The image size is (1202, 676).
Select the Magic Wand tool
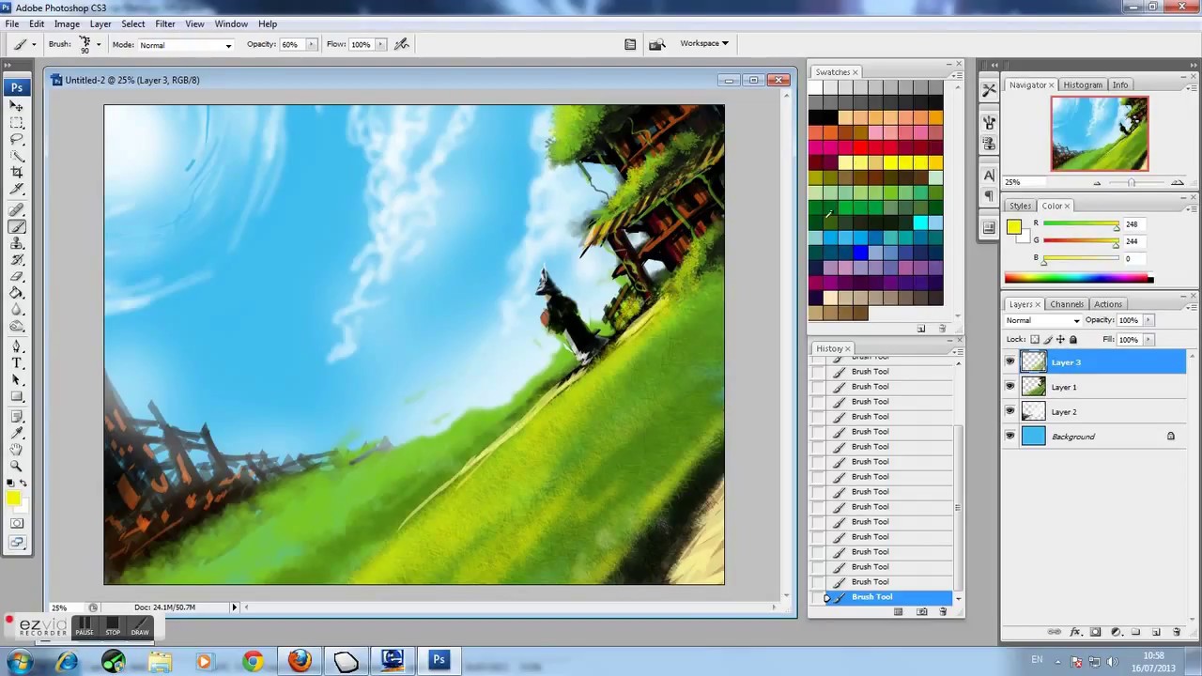click(x=17, y=157)
